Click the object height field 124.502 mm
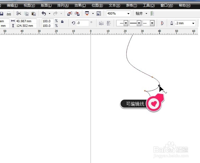This screenshot has height=163, width=200. [x=26, y=26]
